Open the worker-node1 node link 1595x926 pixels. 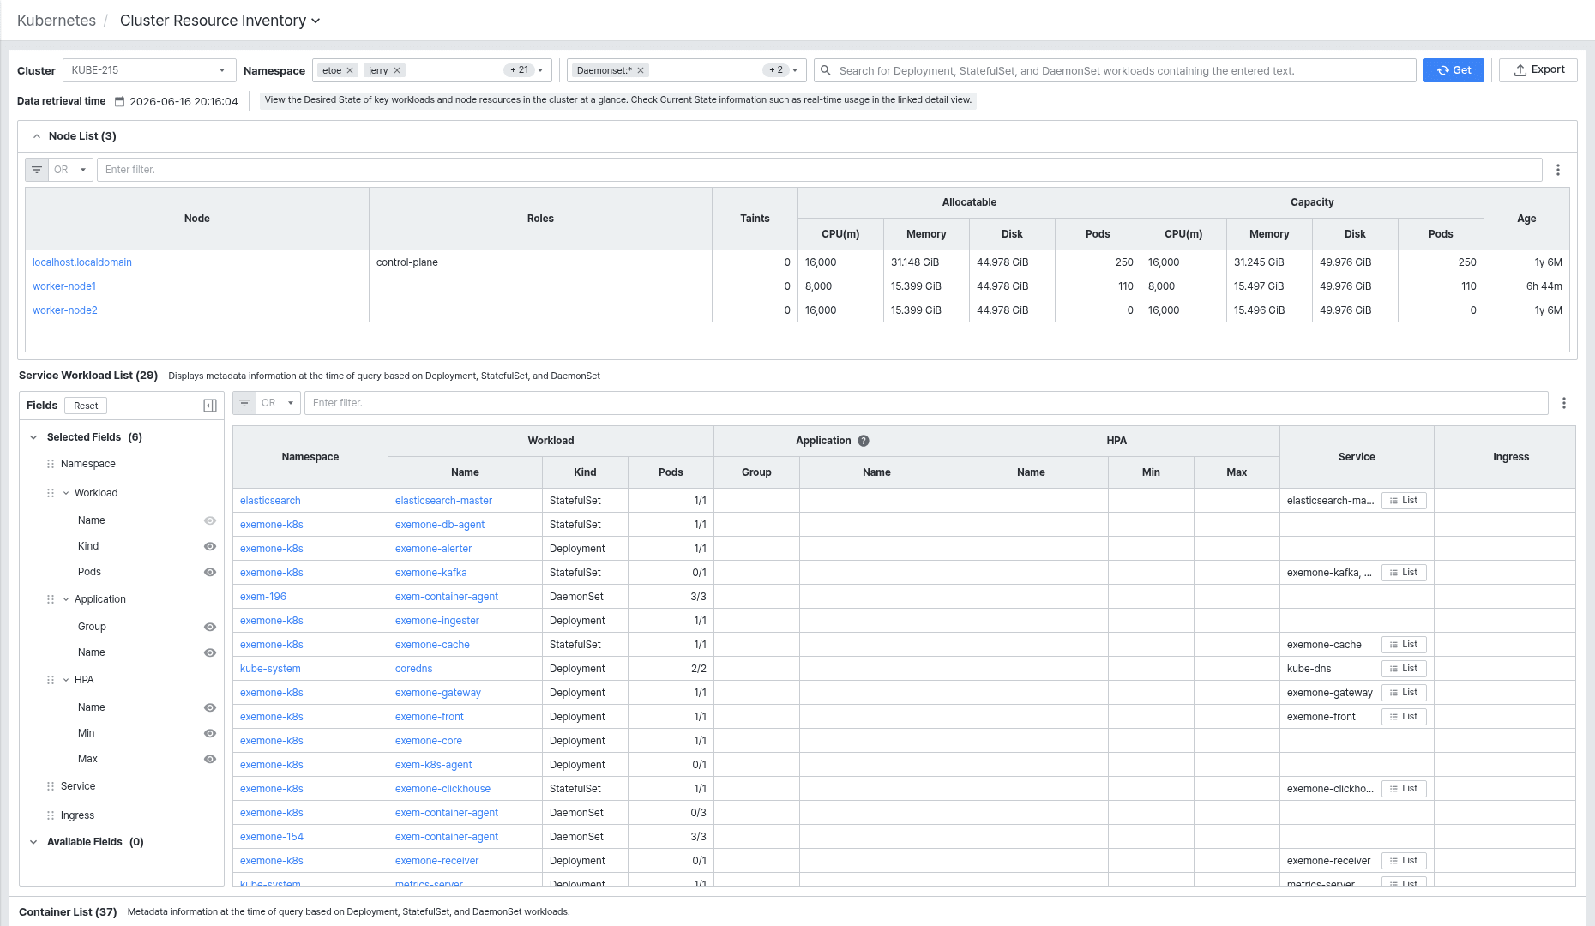64,286
